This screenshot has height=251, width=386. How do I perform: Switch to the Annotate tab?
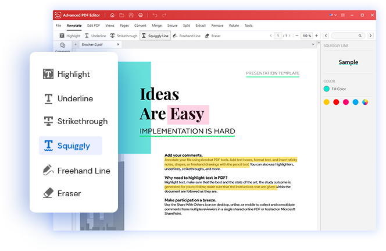(x=74, y=26)
